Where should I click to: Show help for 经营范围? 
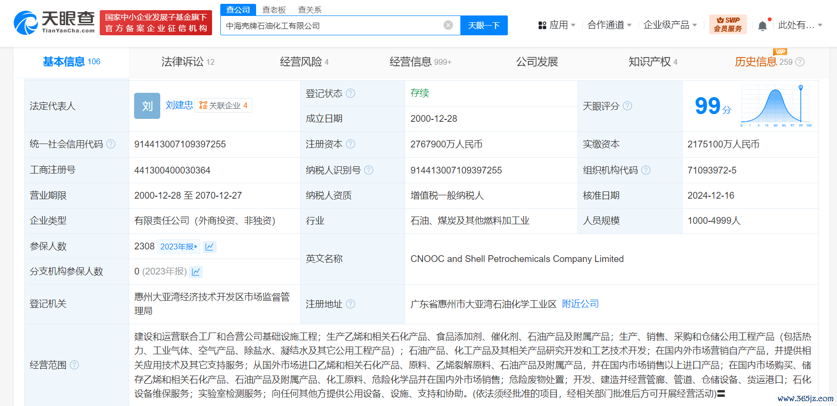pyautogui.click(x=74, y=365)
